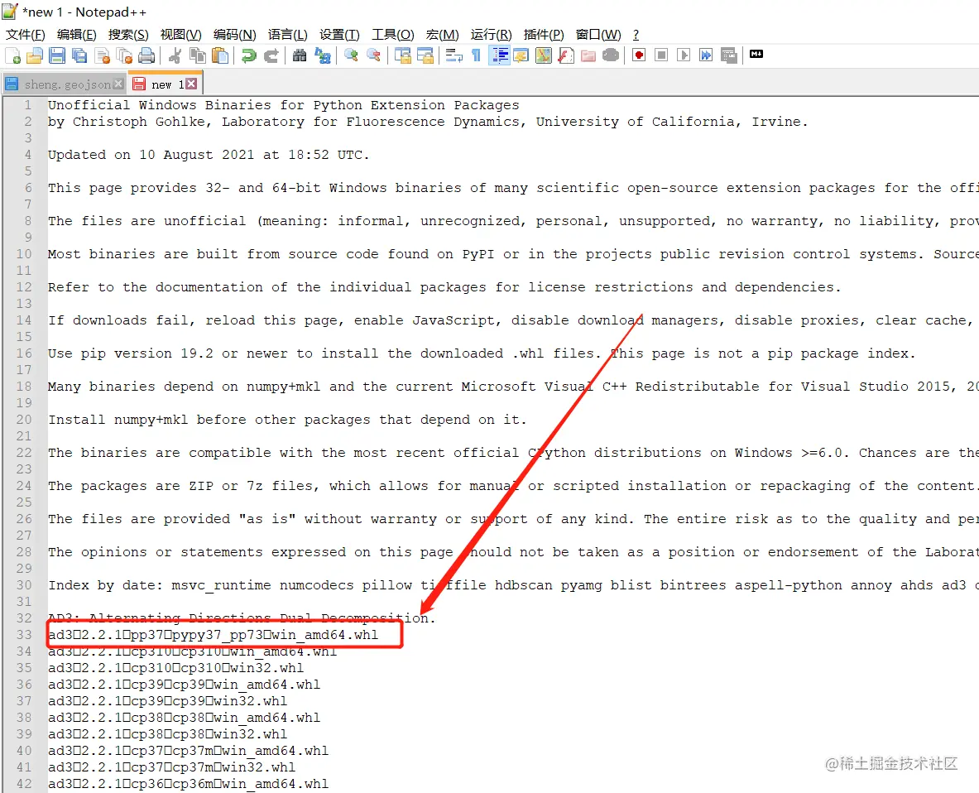Click the monitoring eye toolbar icon
Screen dimensions: 979x793
611,55
